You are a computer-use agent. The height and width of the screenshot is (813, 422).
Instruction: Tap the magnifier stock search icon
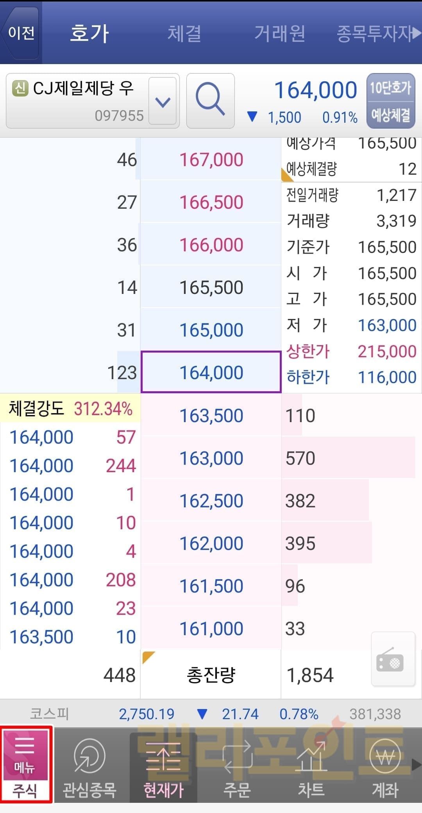210,101
